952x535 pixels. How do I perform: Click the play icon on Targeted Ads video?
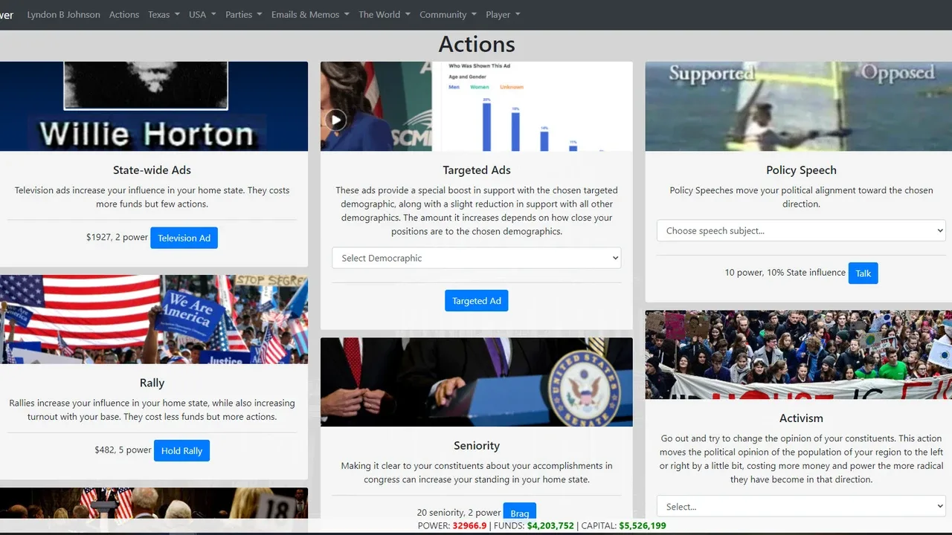(x=336, y=120)
